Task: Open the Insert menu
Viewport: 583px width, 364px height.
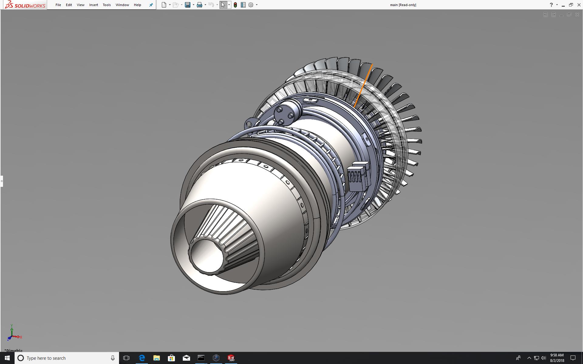Action: click(x=94, y=5)
